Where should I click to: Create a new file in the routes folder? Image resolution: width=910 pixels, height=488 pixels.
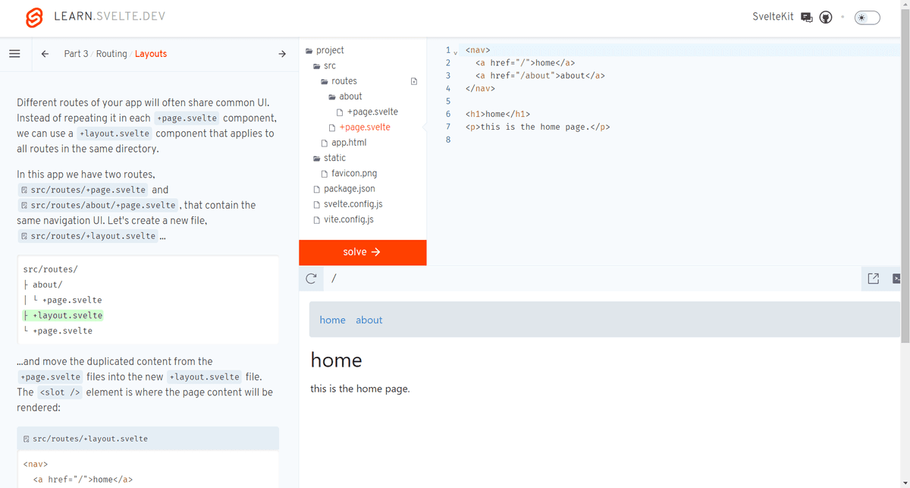[414, 80]
